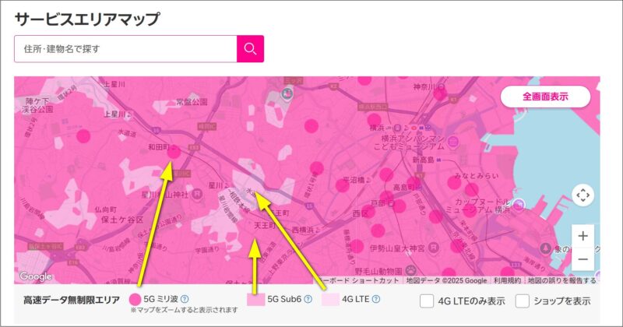Open help icon next to 5G ミリ波
Viewport: 623px width, 327px height.
click(x=185, y=299)
